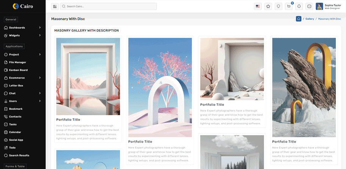This screenshot has height=169, width=346.
Task: Expand the Dashboards sidebar menu
Action: tap(23, 28)
